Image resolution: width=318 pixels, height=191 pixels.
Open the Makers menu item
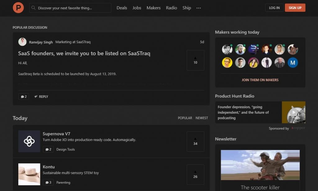[153, 8]
